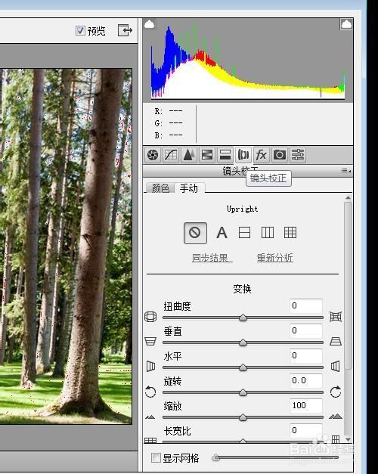
Task: Click the 旋转 slider handle
Action: [243, 392]
